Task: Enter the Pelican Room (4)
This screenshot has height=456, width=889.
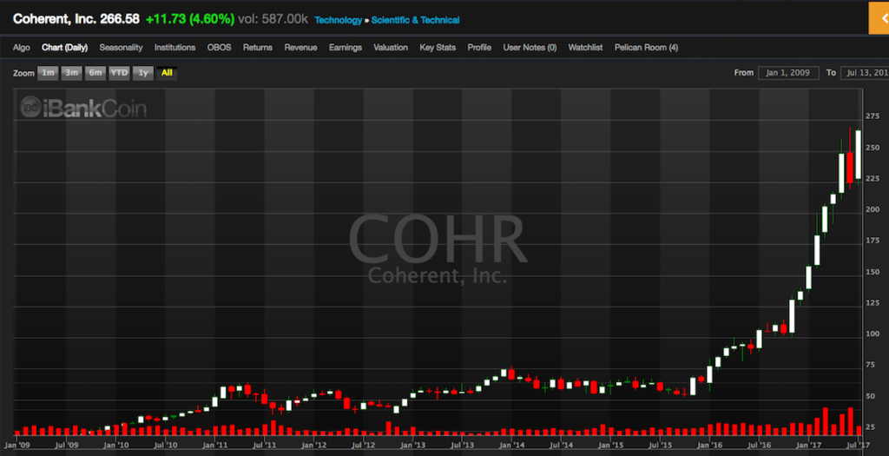Action: click(646, 48)
